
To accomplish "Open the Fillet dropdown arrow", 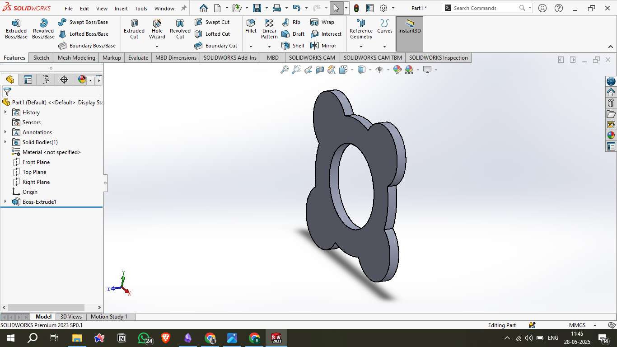I will point(251,47).
